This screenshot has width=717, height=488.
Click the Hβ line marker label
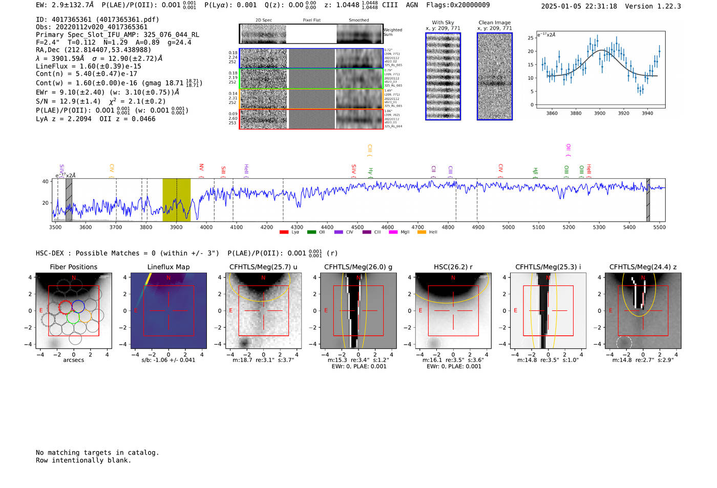coord(535,172)
